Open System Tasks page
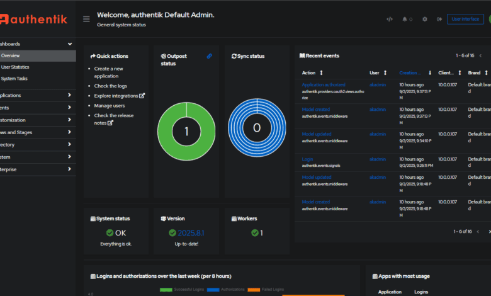This screenshot has height=296, width=491. point(14,79)
